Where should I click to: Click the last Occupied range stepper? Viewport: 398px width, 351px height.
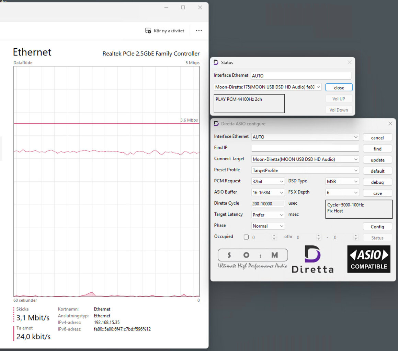[356, 237]
